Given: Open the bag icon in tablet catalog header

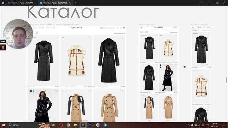Looking at the screenshot, I should [176, 28].
